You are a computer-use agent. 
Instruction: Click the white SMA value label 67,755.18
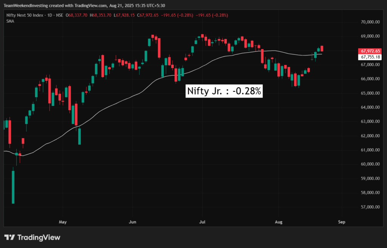pyautogui.click(x=370, y=57)
